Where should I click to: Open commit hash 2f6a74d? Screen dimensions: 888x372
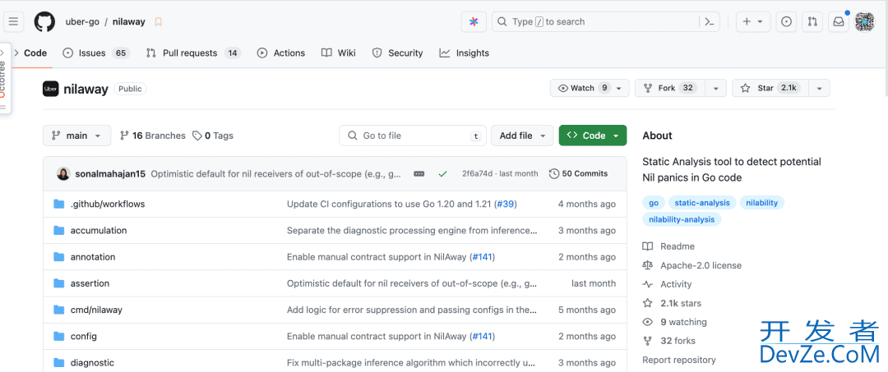pyautogui.click(x=476, y=173)
